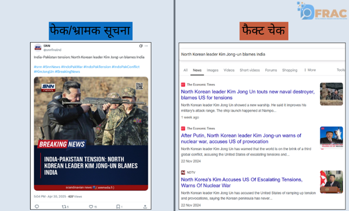Open the Videos search tab
The width and height of the screenshot is (349, 211).
pos(229,70)
